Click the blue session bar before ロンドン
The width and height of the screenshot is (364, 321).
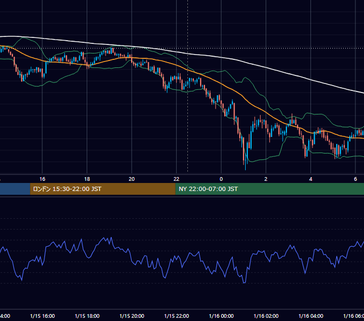(x=15, y=189)
